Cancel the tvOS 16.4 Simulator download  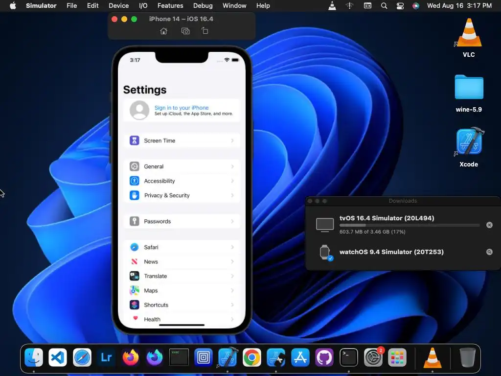click(489, 225)
